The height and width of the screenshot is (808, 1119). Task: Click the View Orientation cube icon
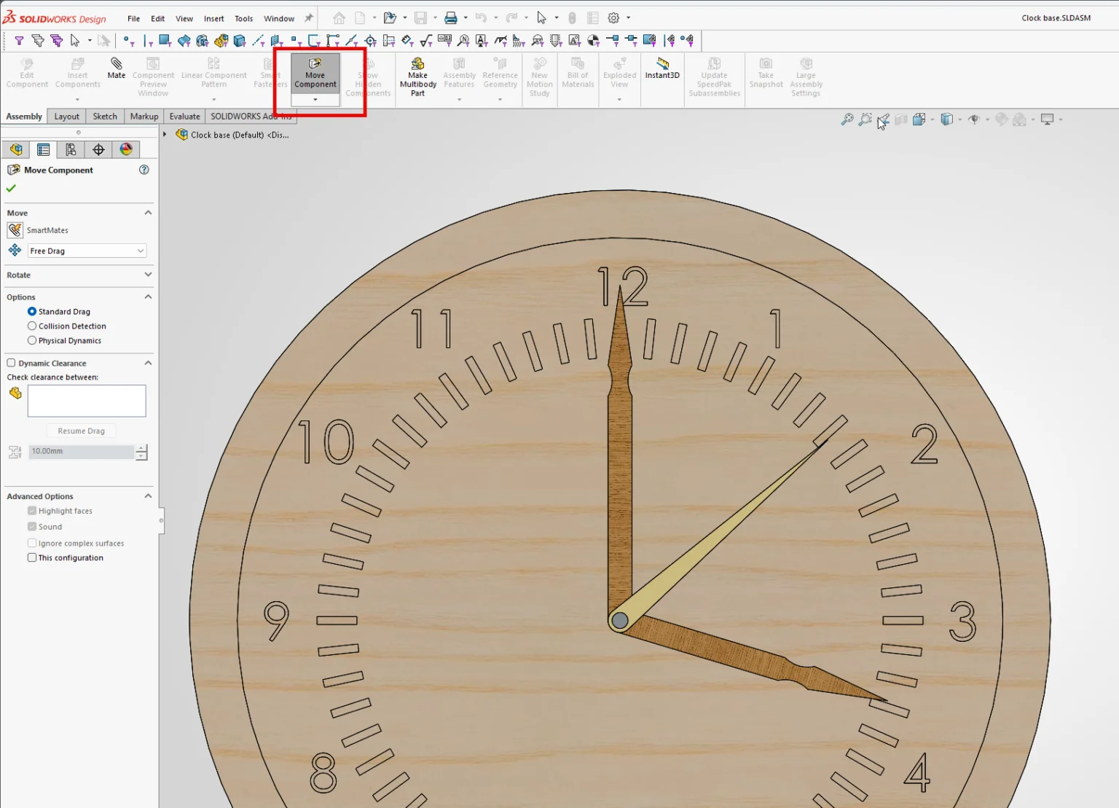click(x=919, y=119)
